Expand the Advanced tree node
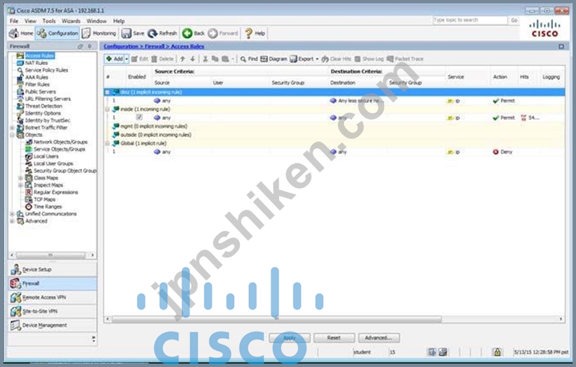 (x=12, y=221)
